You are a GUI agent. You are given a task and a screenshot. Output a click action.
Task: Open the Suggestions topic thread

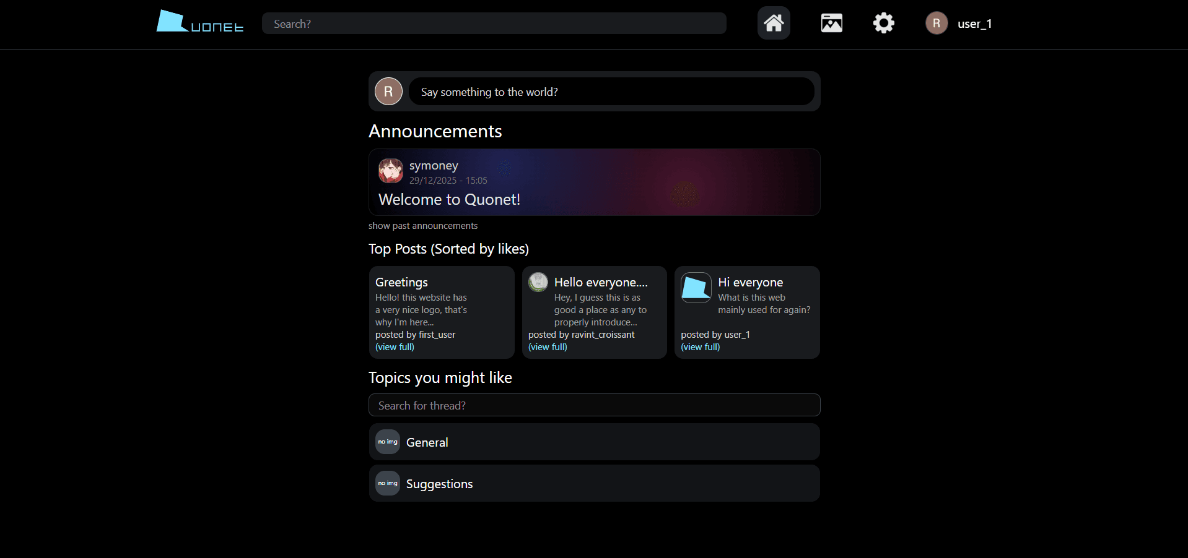(439, 484)
